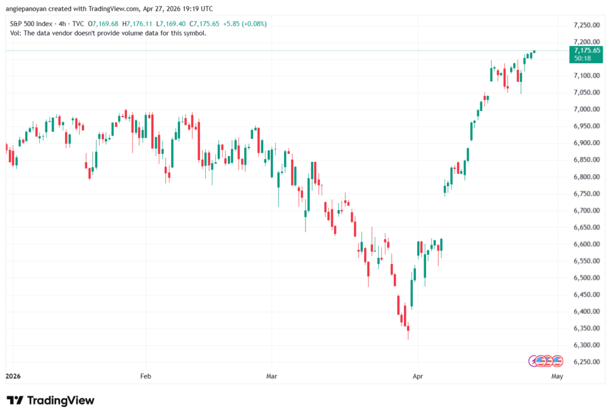
Task: Click the 7,250.00 price scale label
Action: (x=587, y=25)
